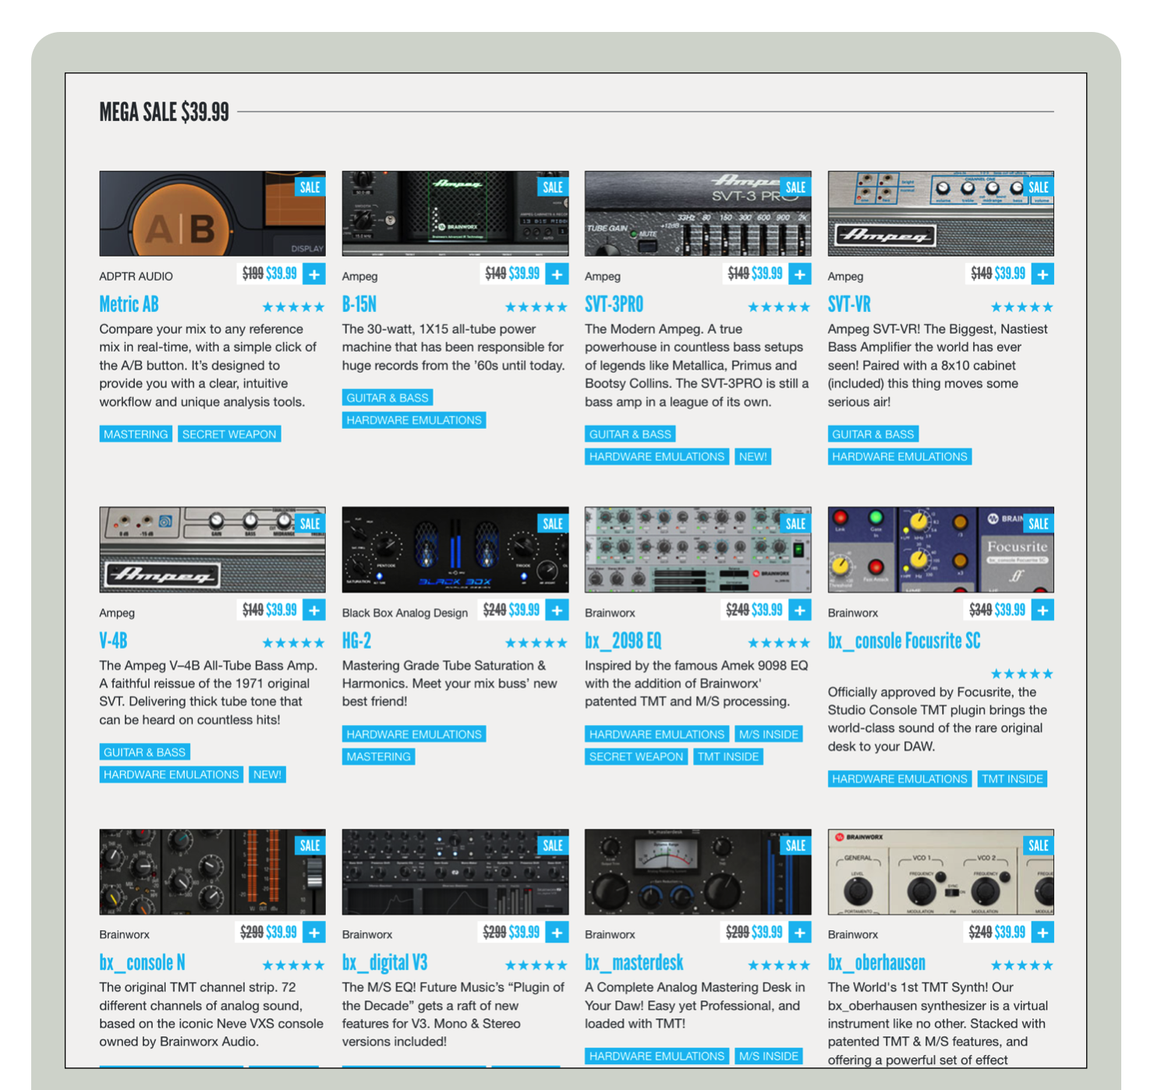Select NEW! tag under SVT-3PRO
This screenshot has width=1154, height=1090.
click(x=752, y=457)
